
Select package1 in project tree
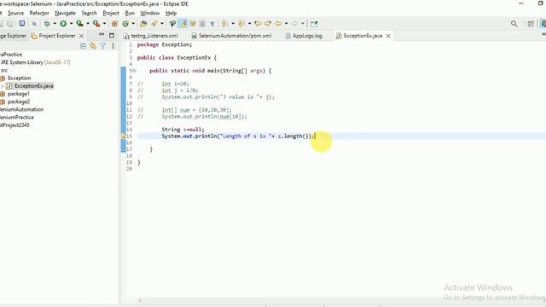19,94
